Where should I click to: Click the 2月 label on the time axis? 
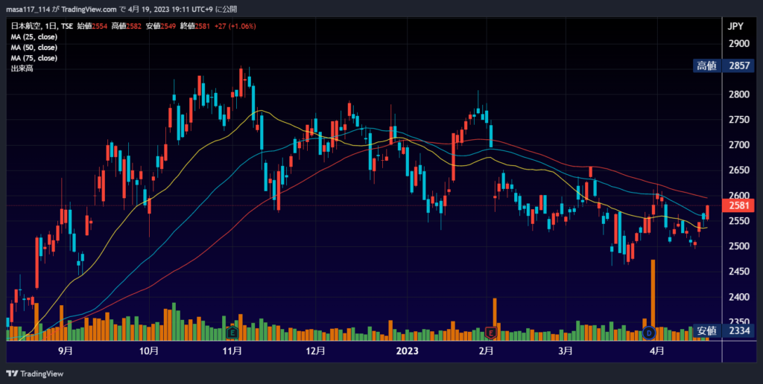pos(486,351)
